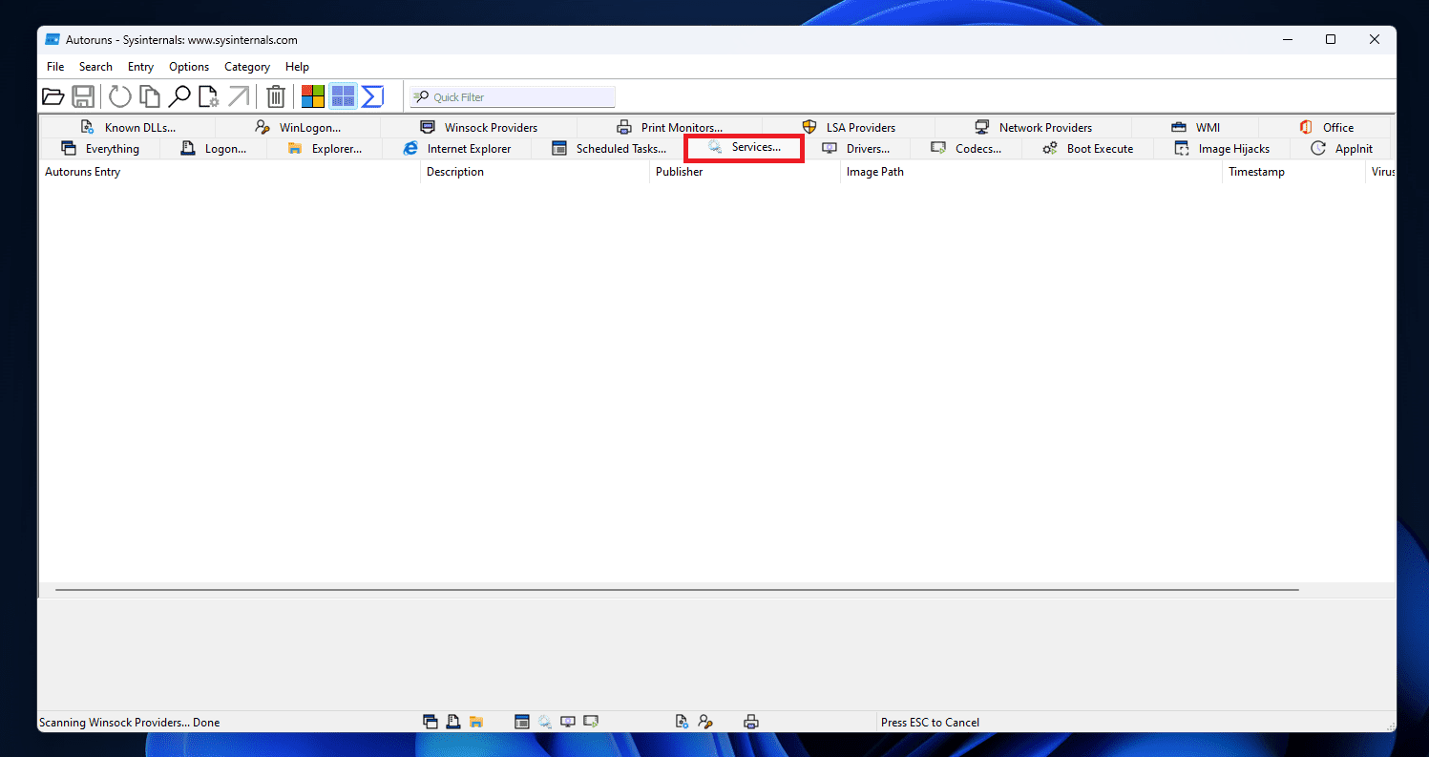Click the Services gears icon in status bar
The width and height of the screenshot is (1429, 757).
tap(544, 722)
